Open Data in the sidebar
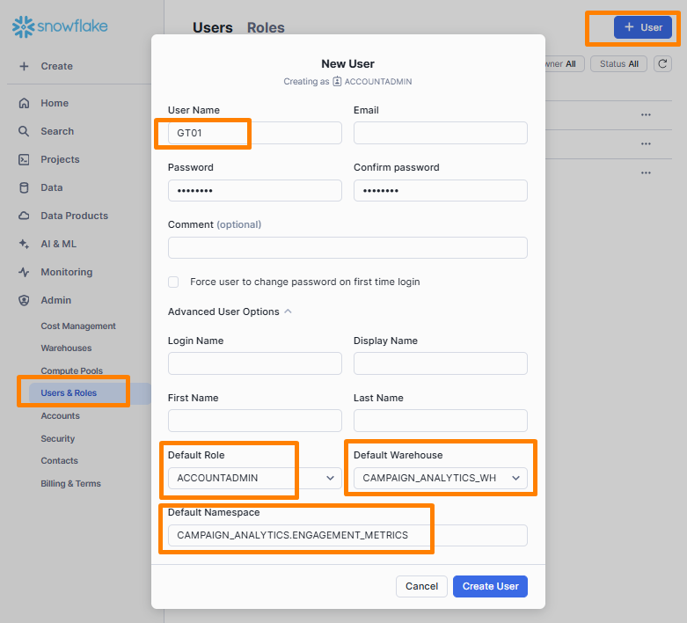 [52, 187]
